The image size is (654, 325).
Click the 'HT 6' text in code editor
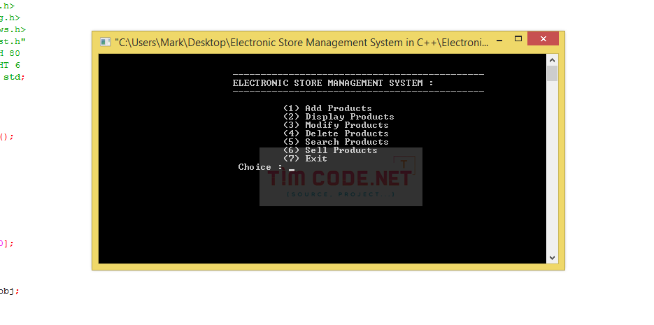[x=10, y=65]
